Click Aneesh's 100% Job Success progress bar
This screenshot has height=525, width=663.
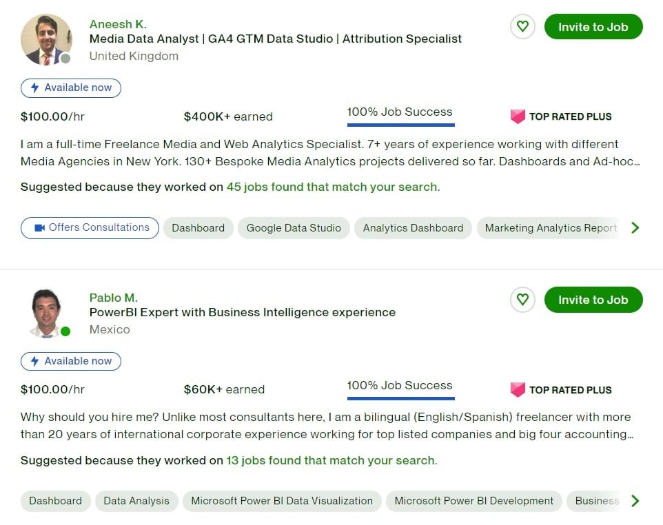coord(400,125)
